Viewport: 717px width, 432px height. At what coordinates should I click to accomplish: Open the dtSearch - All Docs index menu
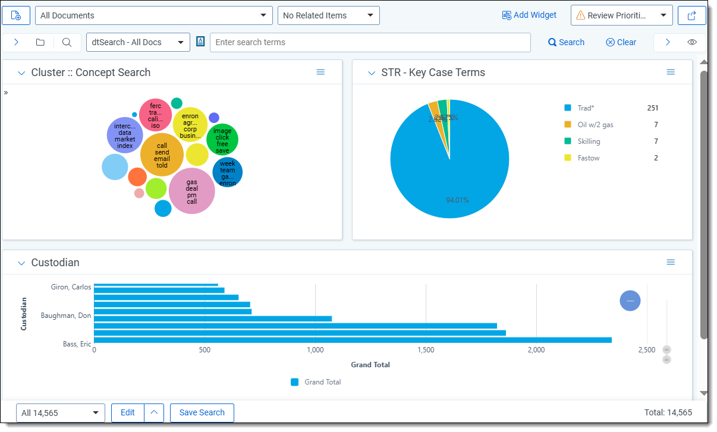tap(138, 42)
